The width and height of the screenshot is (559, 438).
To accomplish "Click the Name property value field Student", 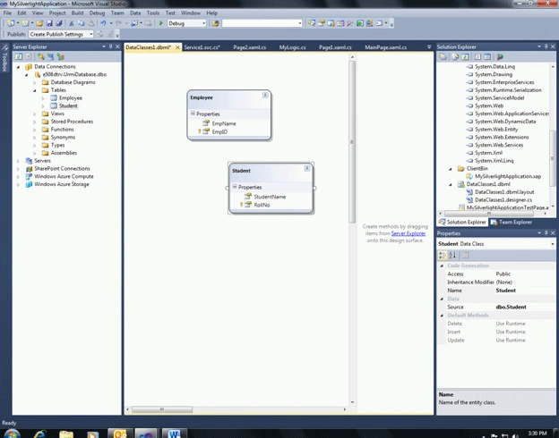I will 525,291.
